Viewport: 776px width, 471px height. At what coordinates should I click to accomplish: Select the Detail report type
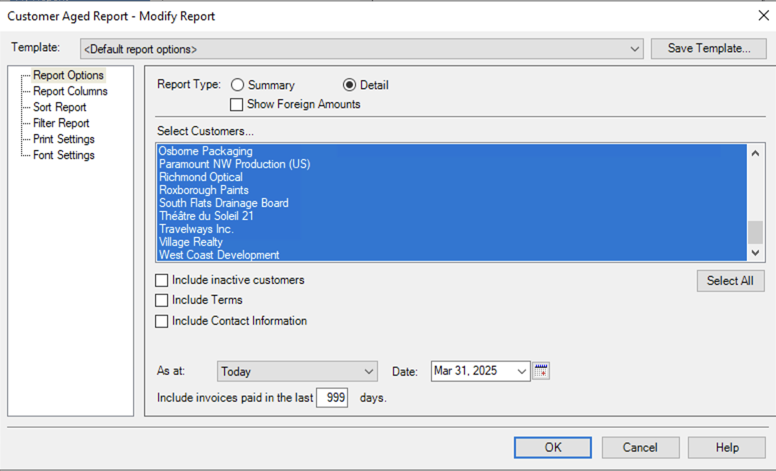[x=349, y=85]
